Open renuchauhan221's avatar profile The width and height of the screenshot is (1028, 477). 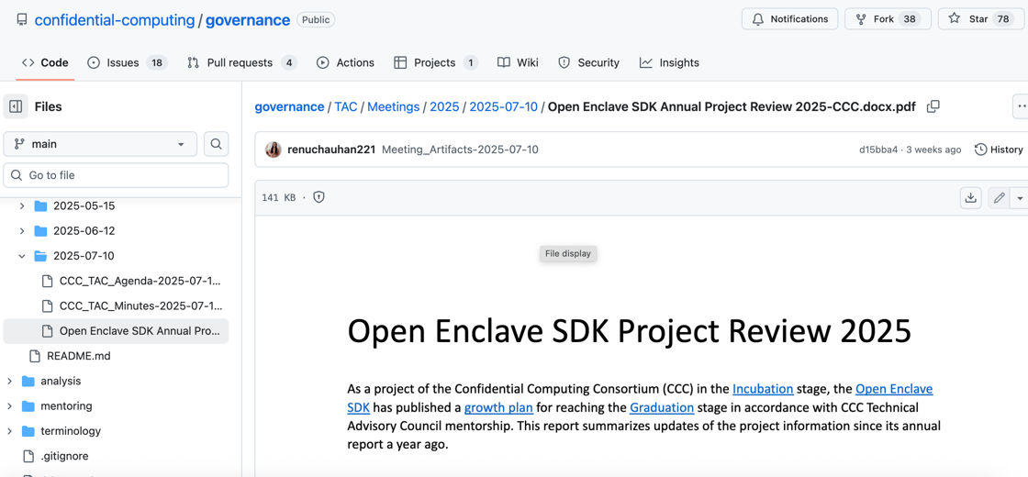pyautogui.click(x=274, y=150)
